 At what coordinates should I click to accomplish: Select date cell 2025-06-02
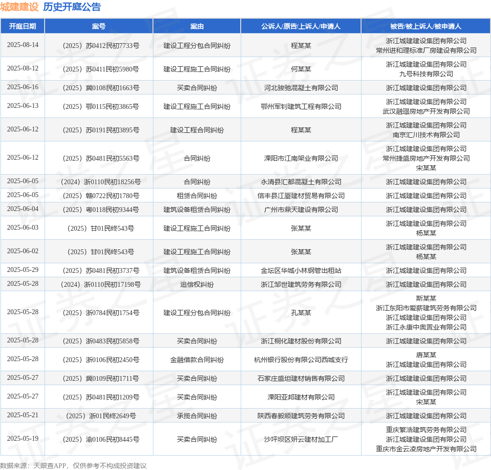coord(23,251)
